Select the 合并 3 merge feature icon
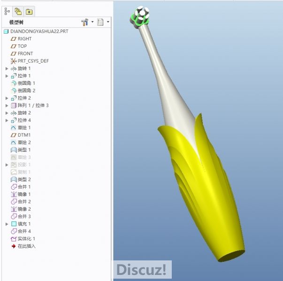The image size is (283, 281). tap(14, 216)
